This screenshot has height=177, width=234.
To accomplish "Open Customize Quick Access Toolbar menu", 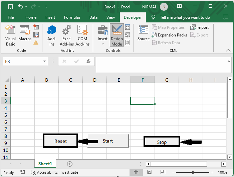I will pyautogui.click(x=46, y=7).
